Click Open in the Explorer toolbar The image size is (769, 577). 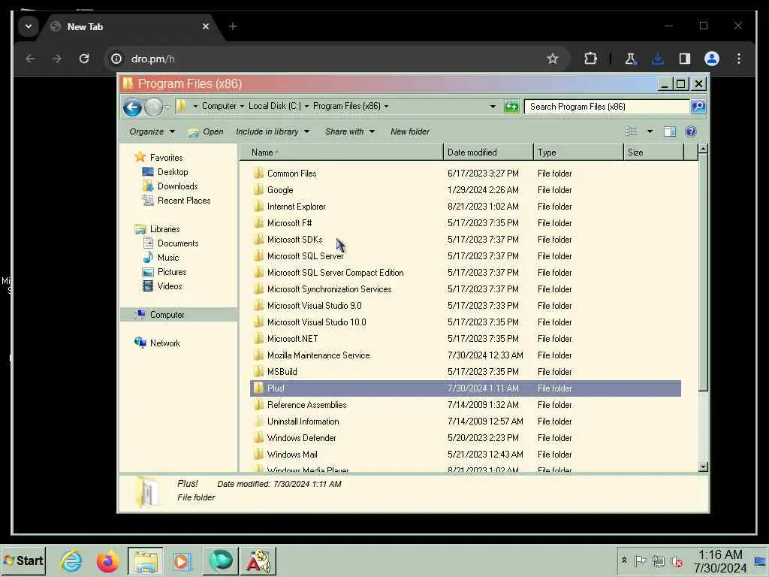[x=206, y=131]
